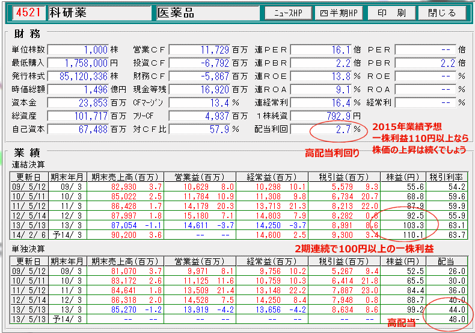Close the window with 閉じる button

click(x=442, y=13)
